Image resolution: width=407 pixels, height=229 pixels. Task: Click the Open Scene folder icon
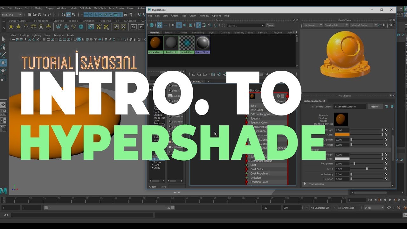pos(34,15)
